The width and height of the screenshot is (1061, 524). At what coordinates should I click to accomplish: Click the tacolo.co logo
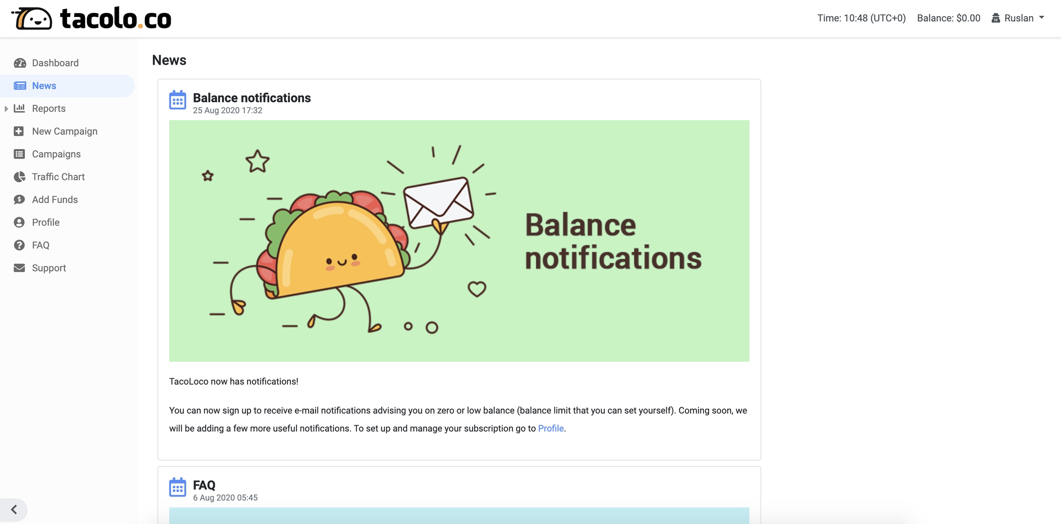coord(92,19)
